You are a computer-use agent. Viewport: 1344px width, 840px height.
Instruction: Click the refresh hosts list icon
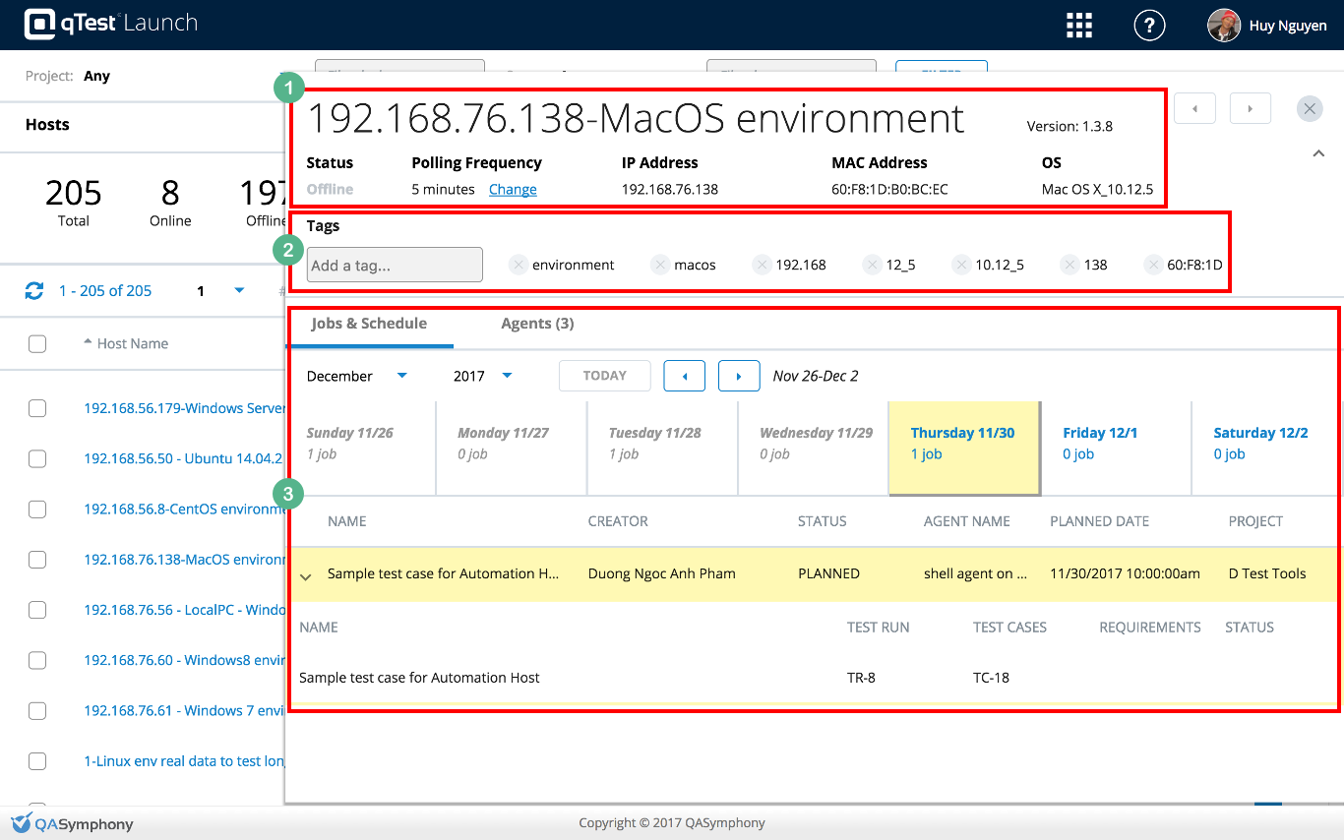click(x=34, y=291)
